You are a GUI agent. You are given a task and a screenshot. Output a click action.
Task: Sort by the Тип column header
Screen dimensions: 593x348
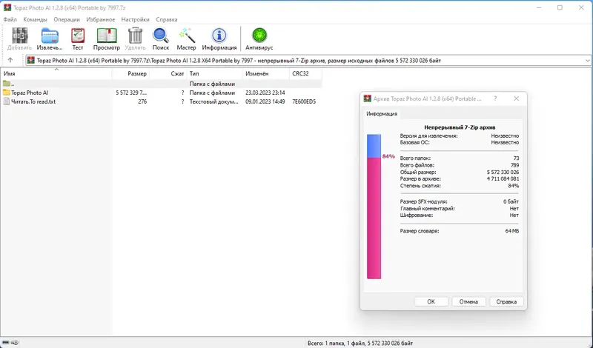(215, 74)
